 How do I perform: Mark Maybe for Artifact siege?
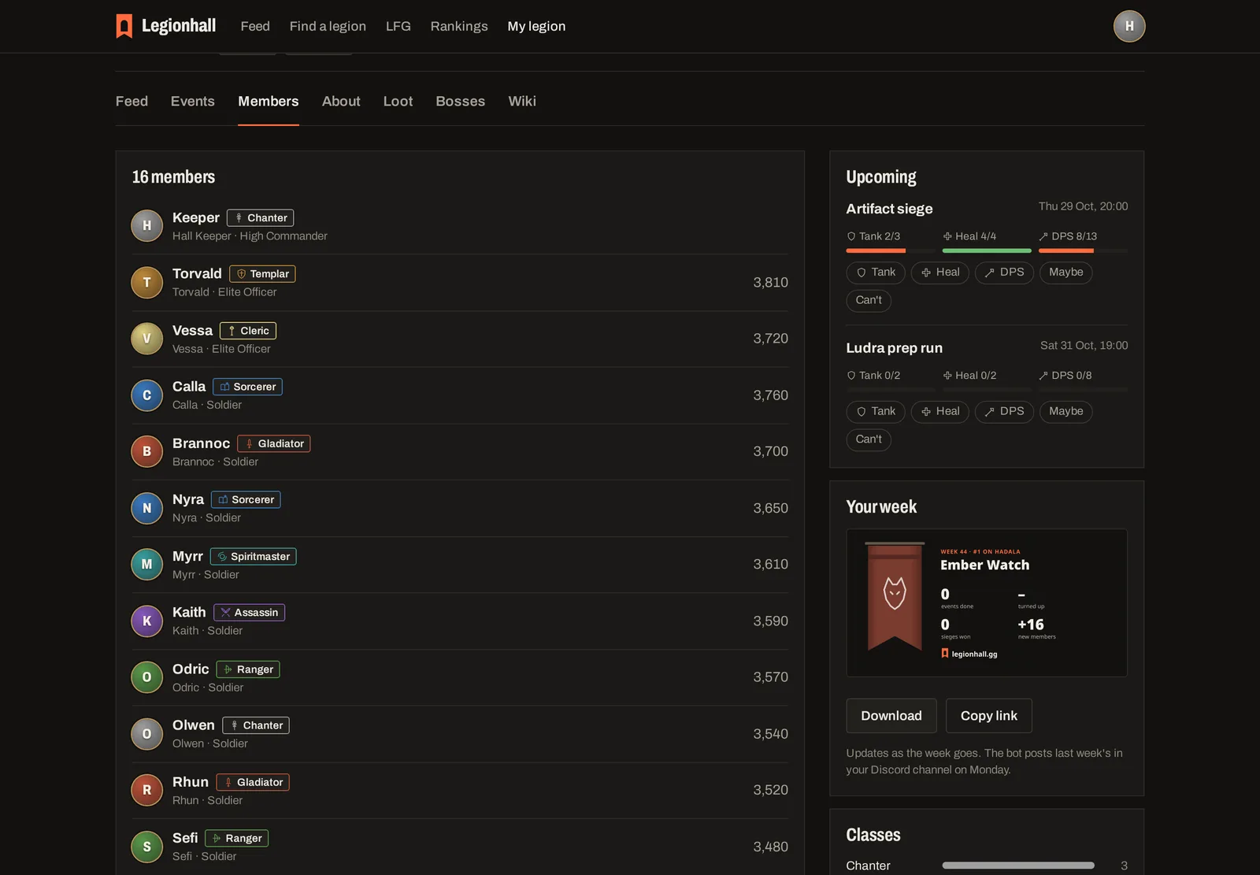(1066, 273)
